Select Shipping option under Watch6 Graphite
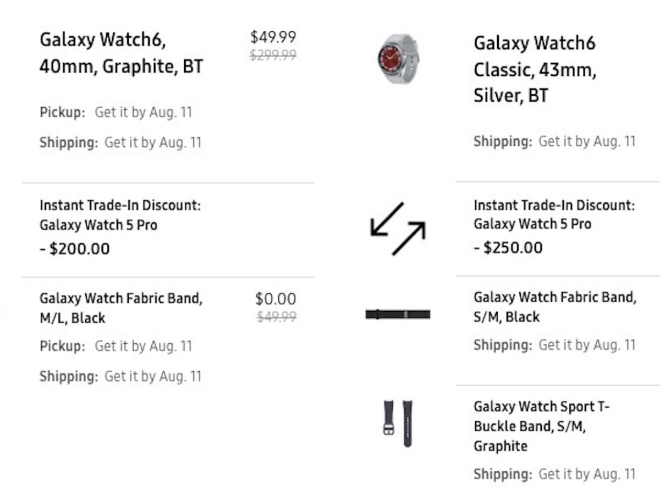Viewport: 660px width, 495px height. (120, 142)
